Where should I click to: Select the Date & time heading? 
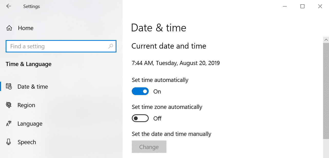click(158, 27)
